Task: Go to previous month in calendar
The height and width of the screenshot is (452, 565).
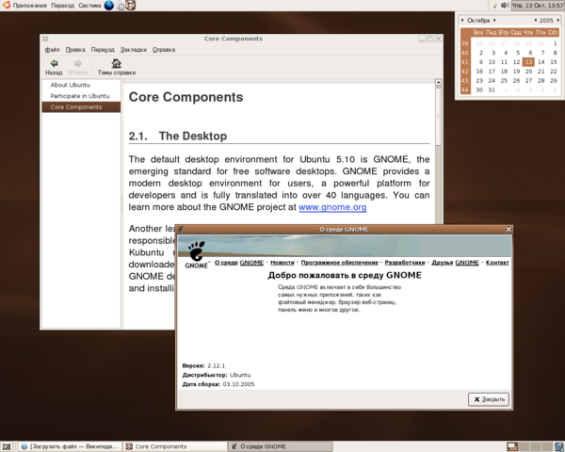Action: (x=462, y=20)
